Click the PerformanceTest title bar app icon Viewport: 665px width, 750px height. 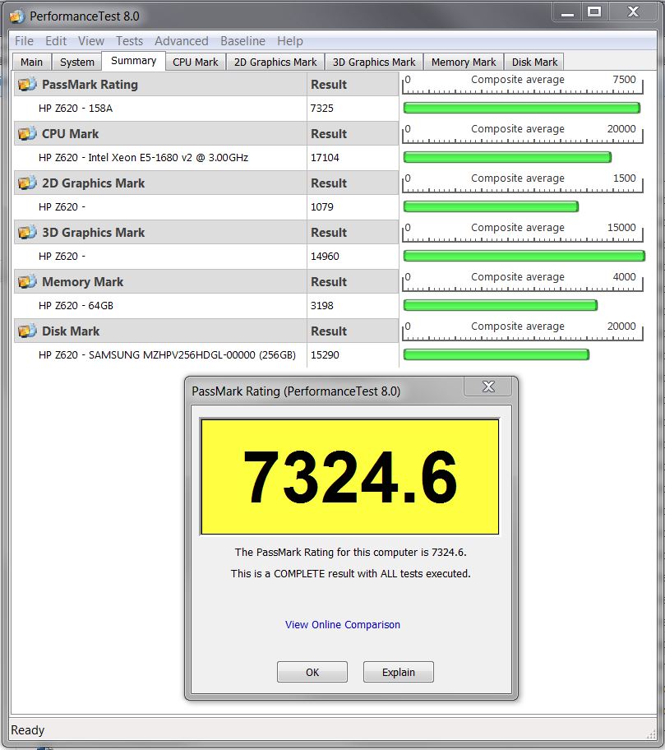click(x=16, y=16)
